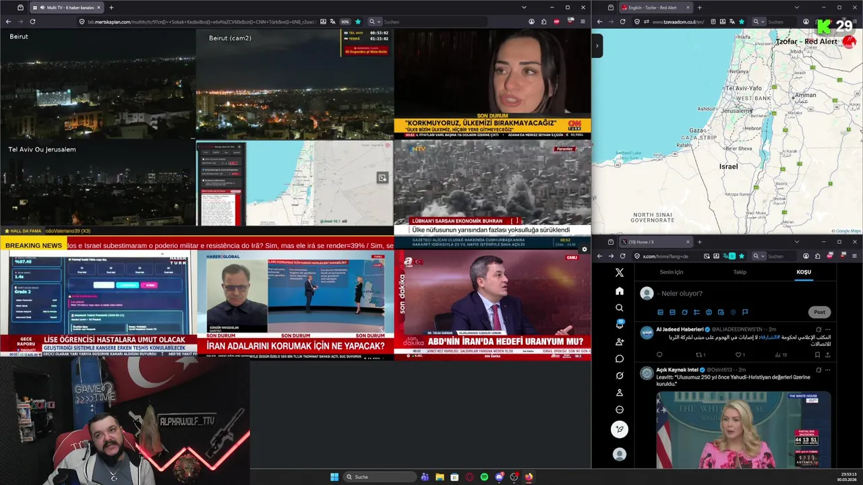The image size is (863, 485).
Task: Open the Grok icon in X sidebar
Action: [620, 375]
